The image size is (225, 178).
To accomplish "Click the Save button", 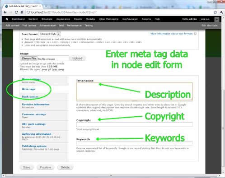I will tap(27, 167).
